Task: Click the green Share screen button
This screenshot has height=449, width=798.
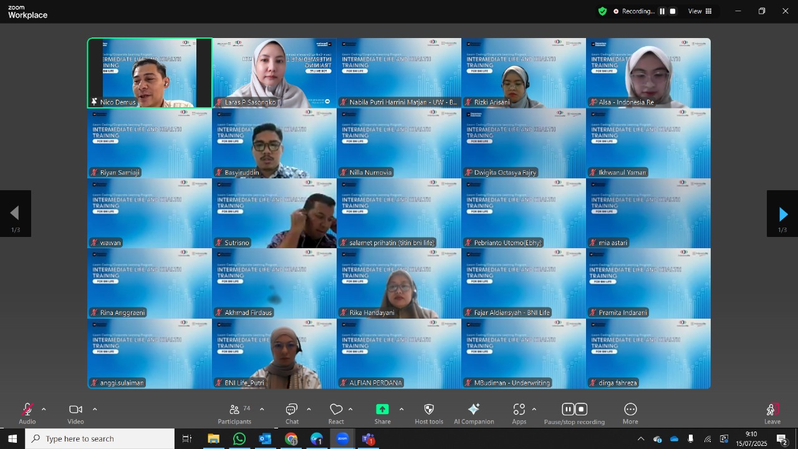Action: (382, 410)
